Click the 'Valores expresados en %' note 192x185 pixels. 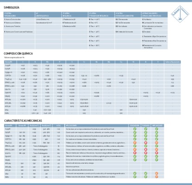(x=14, y=57)
